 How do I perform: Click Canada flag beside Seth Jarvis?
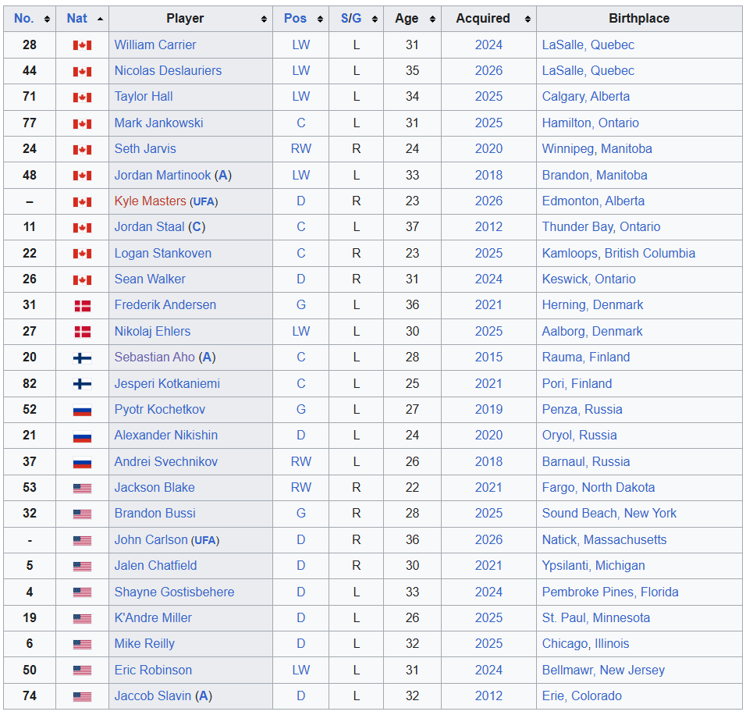point(82,149)
